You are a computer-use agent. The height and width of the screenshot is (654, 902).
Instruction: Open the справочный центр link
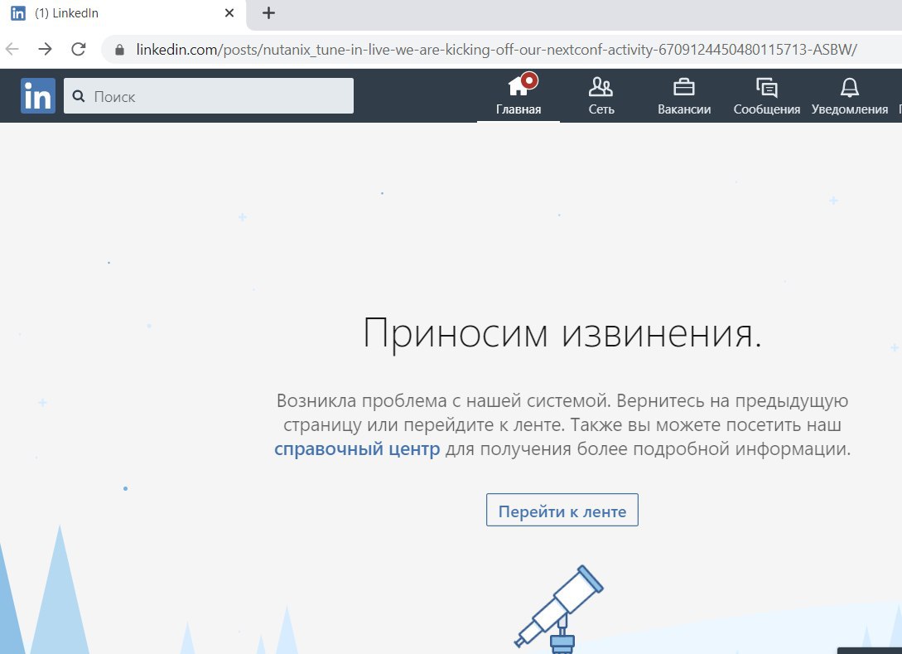[x=357, y=448]
